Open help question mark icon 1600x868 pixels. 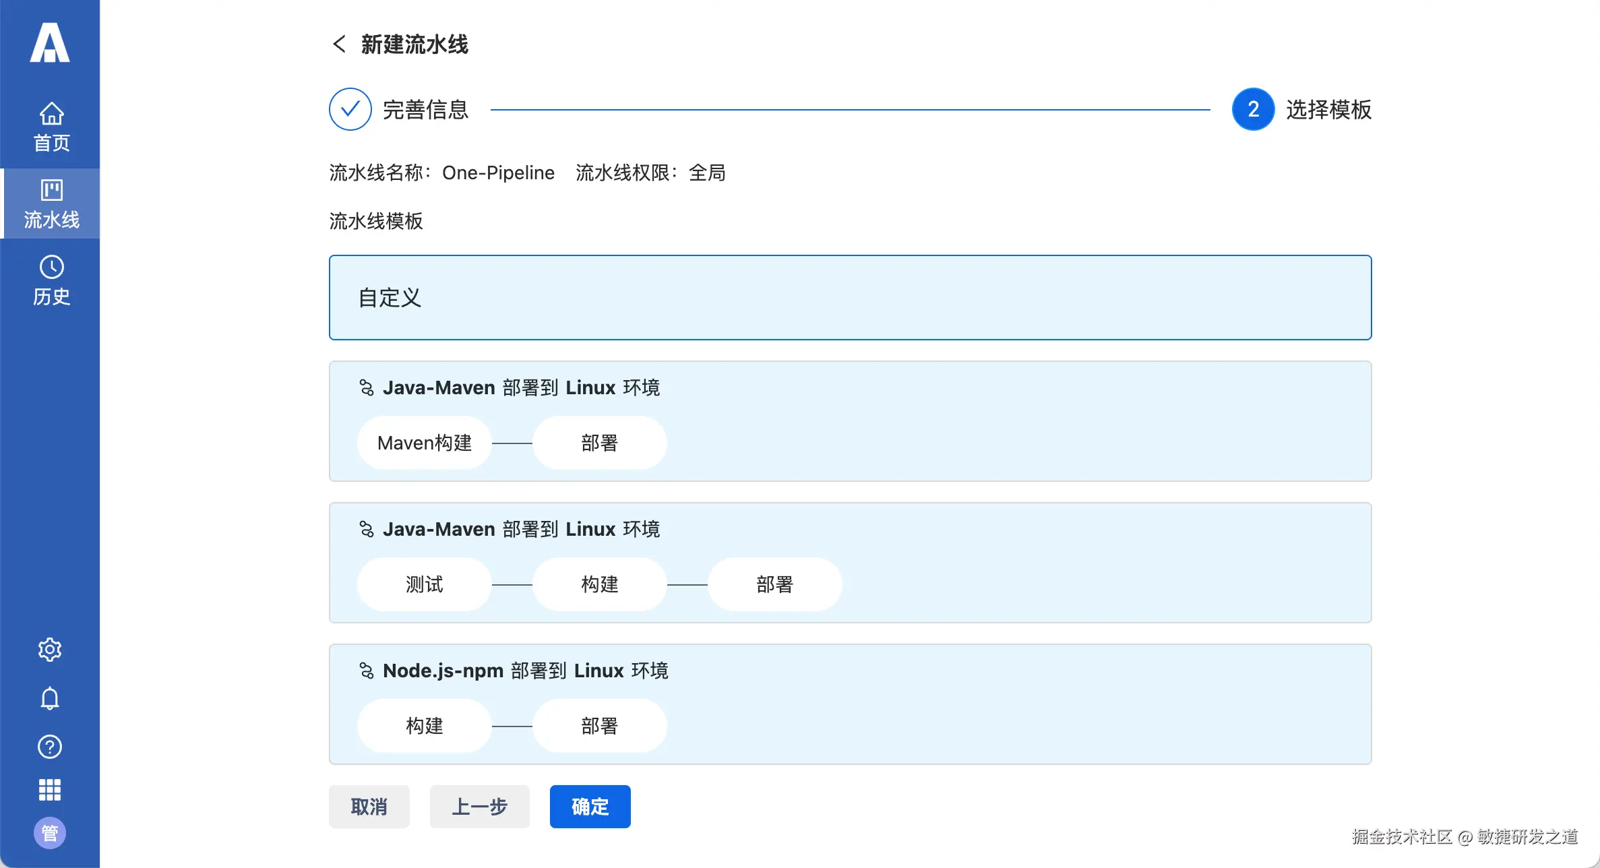[x=50, y=747]
